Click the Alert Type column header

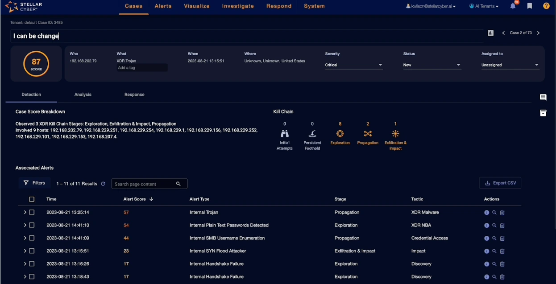pos(199,199)
